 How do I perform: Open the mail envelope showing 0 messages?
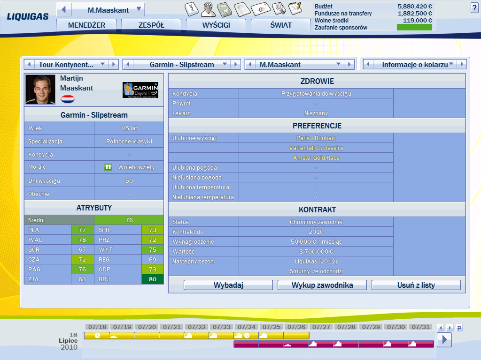click(260, 9)
